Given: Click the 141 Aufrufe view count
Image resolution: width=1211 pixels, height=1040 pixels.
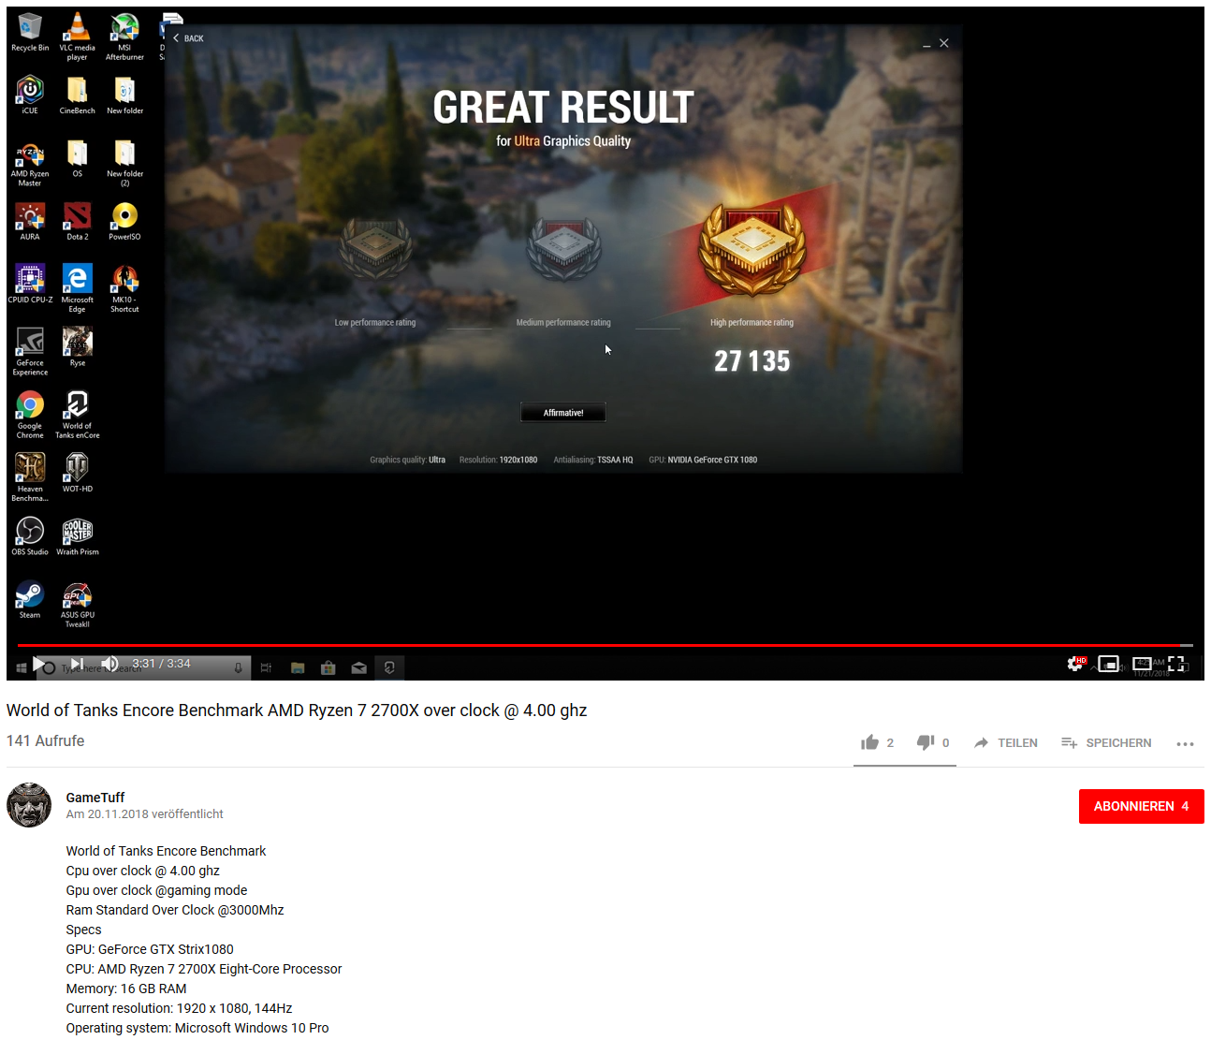Looking at the screenshot, I should 45,740.
